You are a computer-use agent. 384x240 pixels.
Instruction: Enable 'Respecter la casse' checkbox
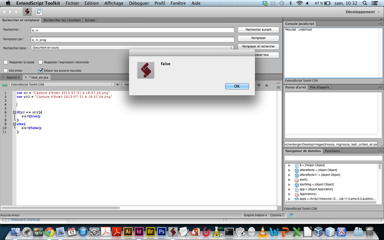6,62
